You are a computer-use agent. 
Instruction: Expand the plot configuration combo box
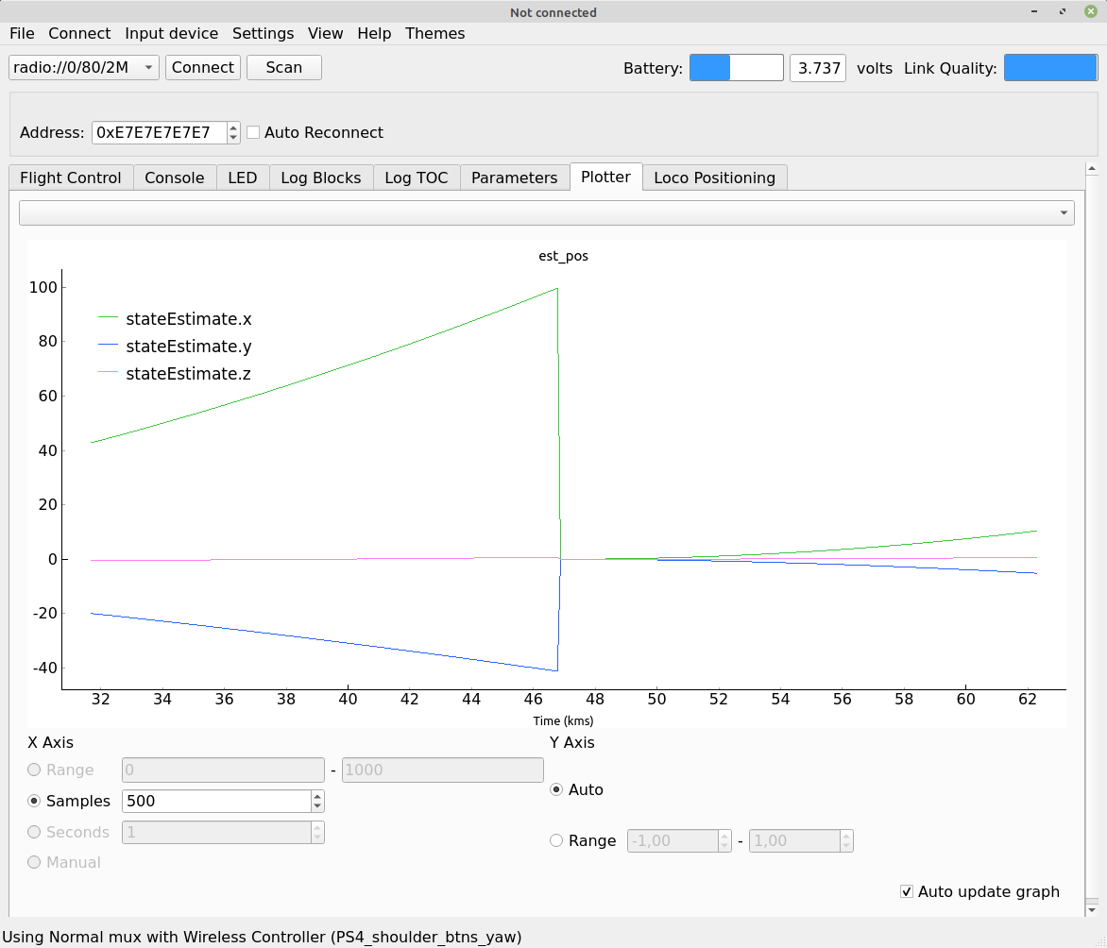tap(546, 213)
